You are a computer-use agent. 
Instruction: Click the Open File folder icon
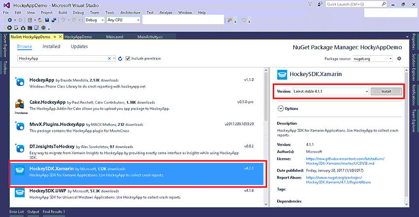click(40, 20)
